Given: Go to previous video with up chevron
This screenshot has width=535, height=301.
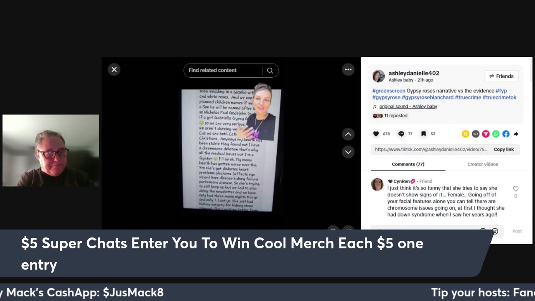Looking at the screenshot, I should point(348,134).
